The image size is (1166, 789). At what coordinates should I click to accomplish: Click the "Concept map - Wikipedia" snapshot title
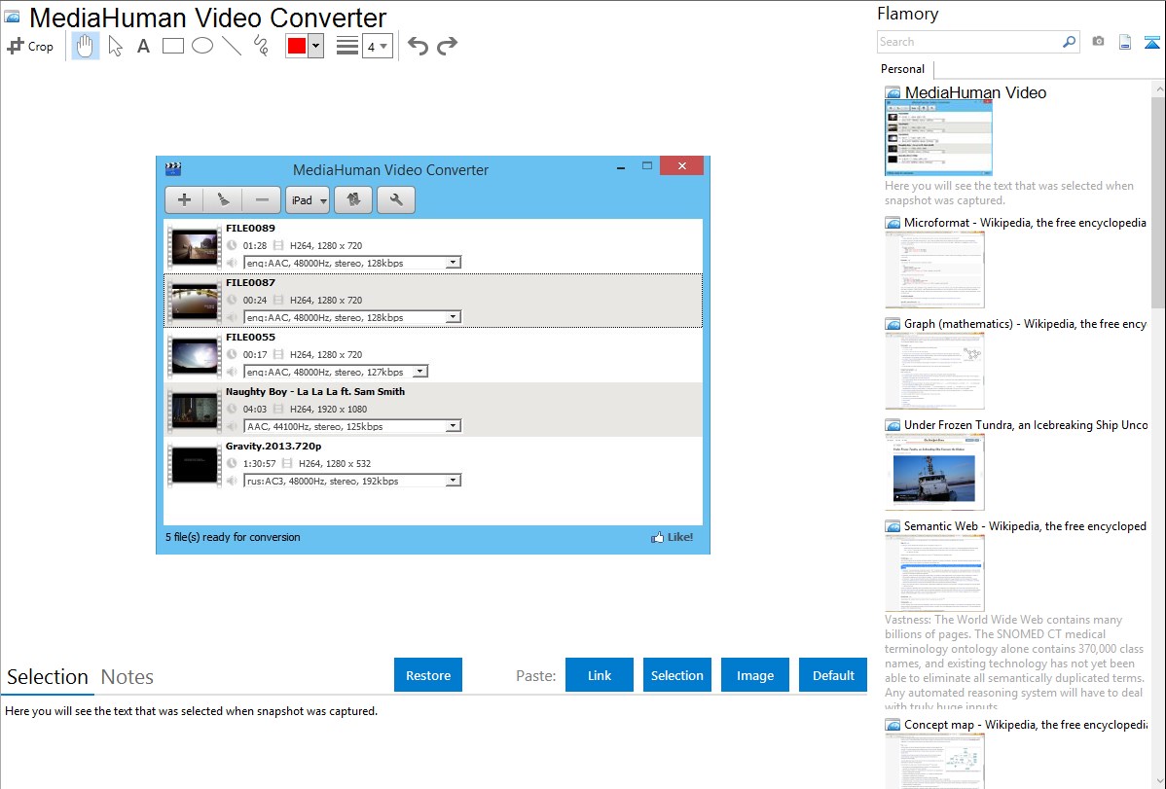1025,724
